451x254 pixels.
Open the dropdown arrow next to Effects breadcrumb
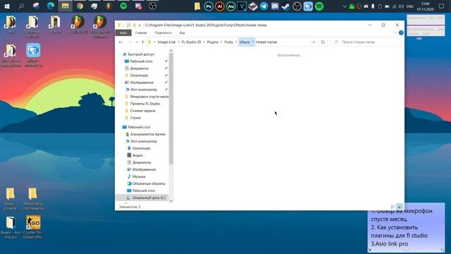(252, 42)
